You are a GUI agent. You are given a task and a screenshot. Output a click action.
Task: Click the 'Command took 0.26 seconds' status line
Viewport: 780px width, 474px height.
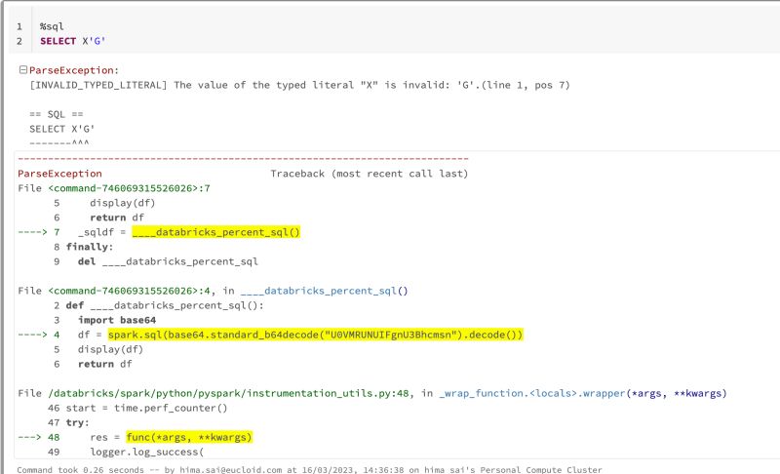coord(309,469)
